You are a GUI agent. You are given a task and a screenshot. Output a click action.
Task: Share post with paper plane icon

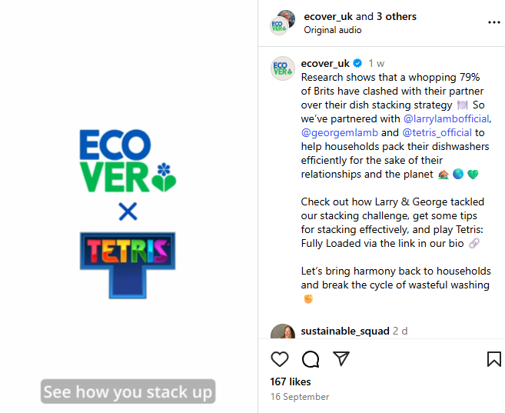(x=341, y=359)
